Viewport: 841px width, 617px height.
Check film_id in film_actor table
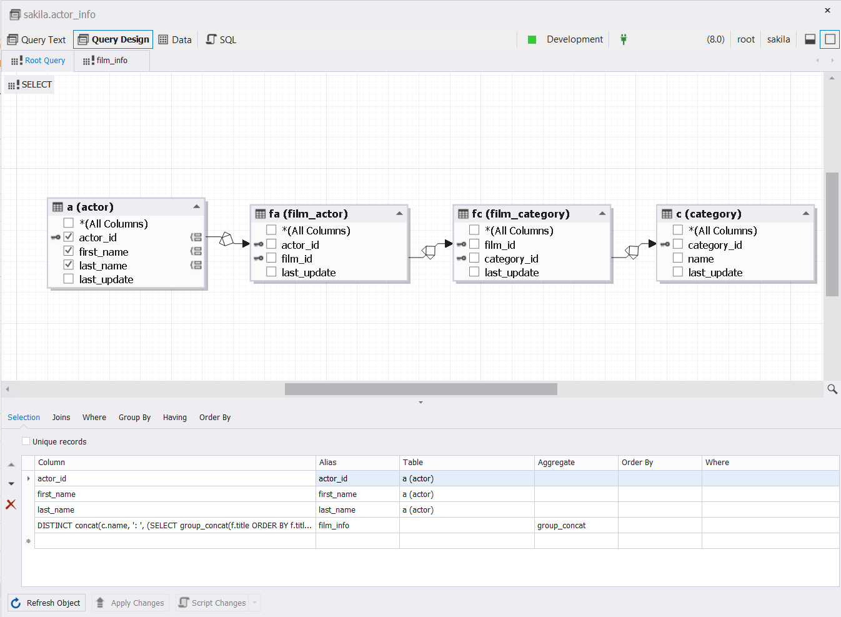click(x=271, y=258)
